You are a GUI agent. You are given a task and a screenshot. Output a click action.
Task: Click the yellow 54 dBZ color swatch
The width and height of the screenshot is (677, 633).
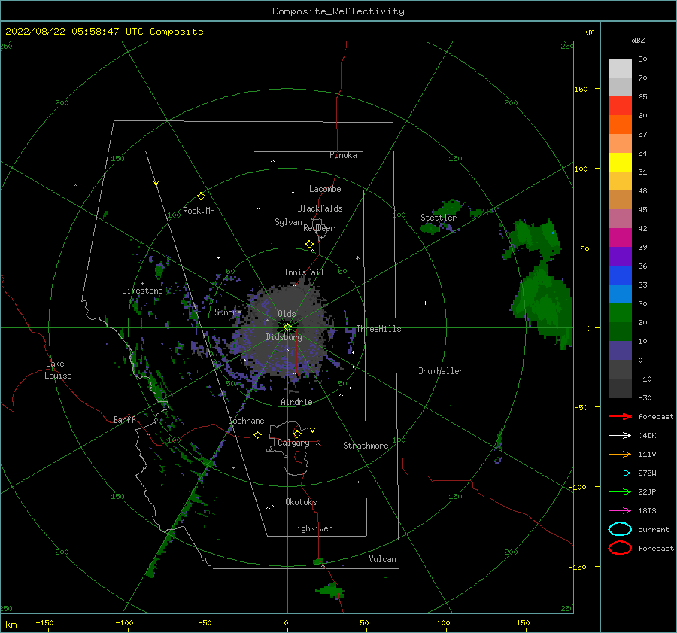[620, 163]
